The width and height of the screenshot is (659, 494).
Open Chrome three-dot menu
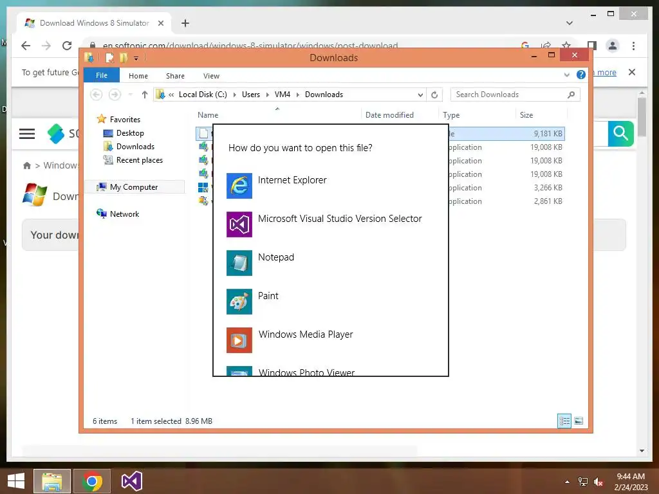[x=633, y=46]
